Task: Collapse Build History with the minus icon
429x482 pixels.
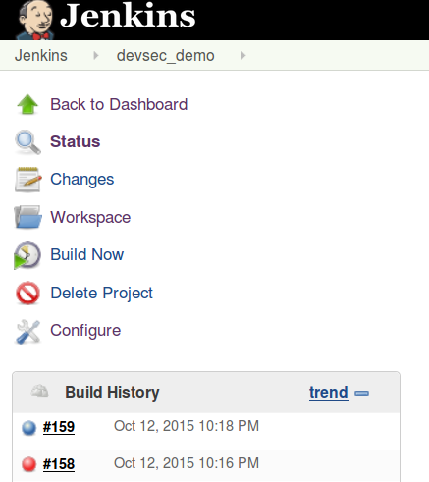Action: tap(361, 393)
